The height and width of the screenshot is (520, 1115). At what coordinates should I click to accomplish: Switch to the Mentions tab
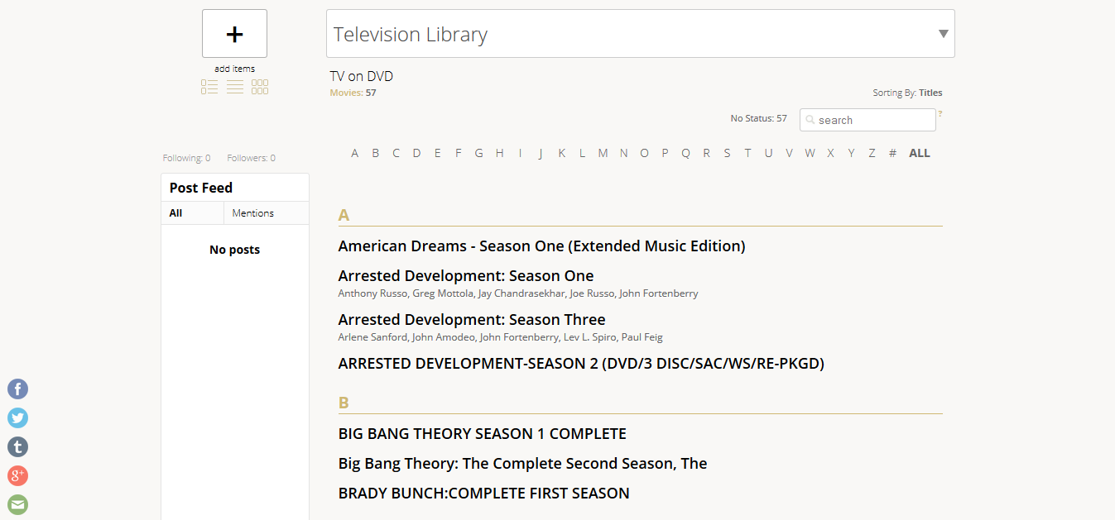pyautogui.click(x=252, y=213)
